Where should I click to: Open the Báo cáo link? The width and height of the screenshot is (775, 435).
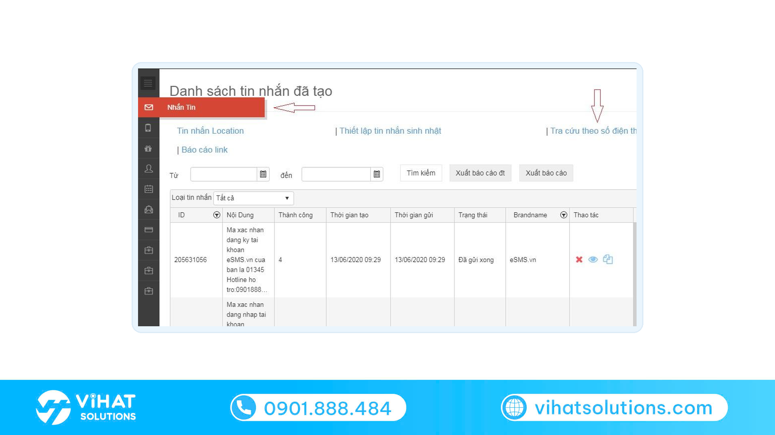point(205,150)
